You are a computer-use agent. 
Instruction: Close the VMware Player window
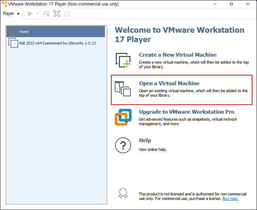(248, 4)
